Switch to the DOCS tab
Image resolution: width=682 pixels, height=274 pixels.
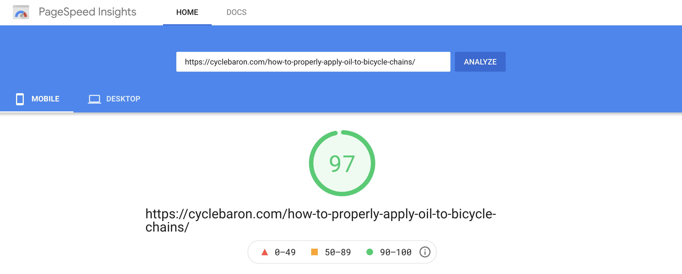pyautogui.click(x=236, y=12)
